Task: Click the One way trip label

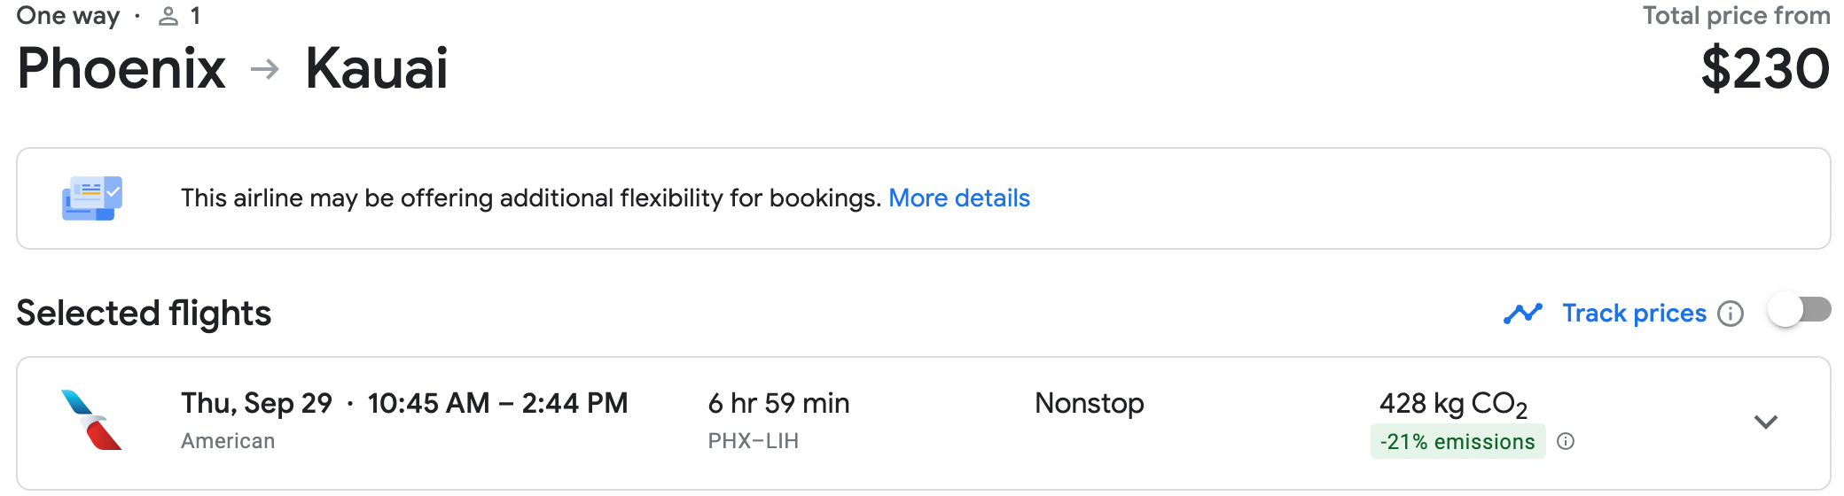Action: coord(68,16)
